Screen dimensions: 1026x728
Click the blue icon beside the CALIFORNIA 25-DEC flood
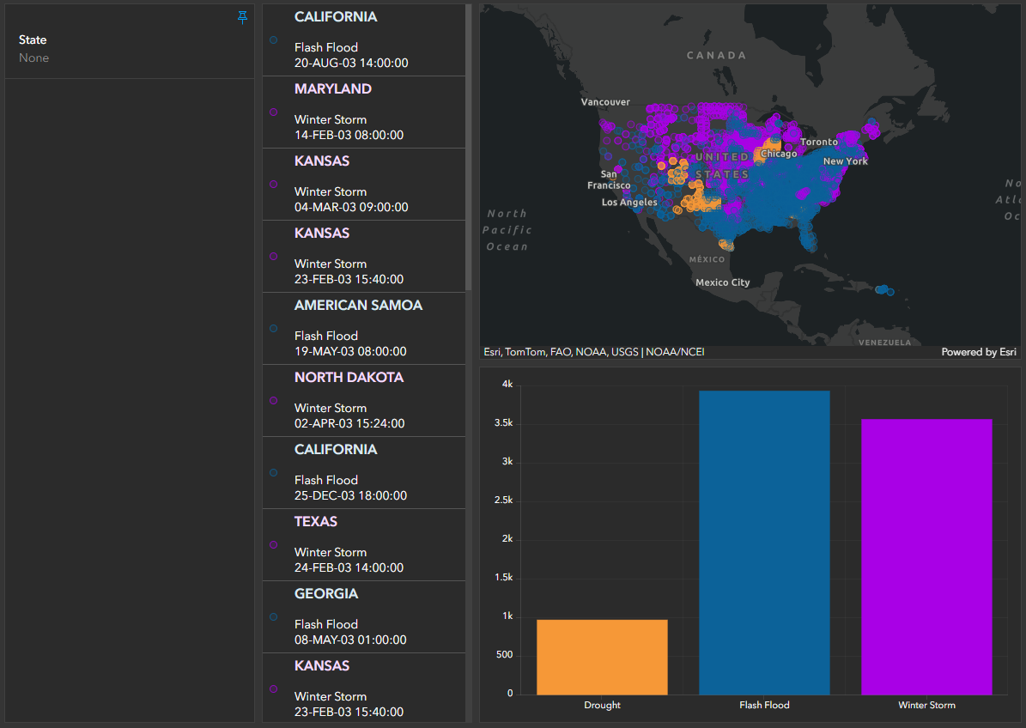[274, 472]
